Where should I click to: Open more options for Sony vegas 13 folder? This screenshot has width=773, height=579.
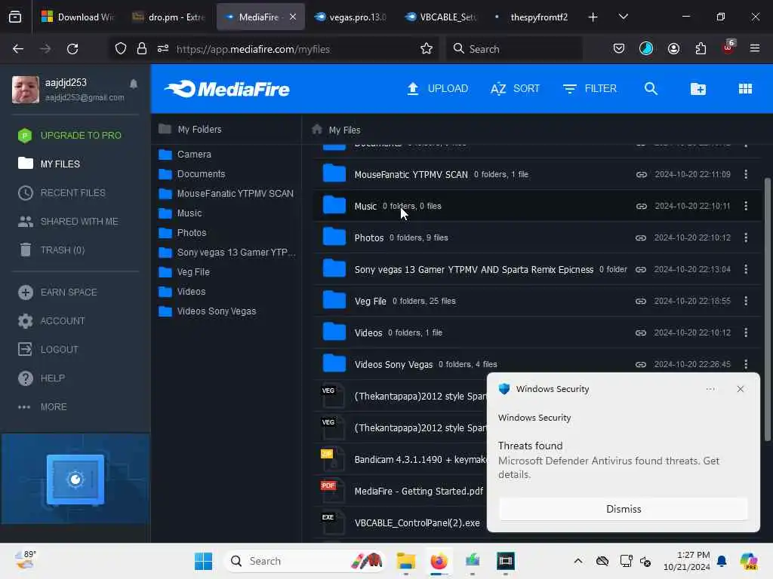[745, 269]
